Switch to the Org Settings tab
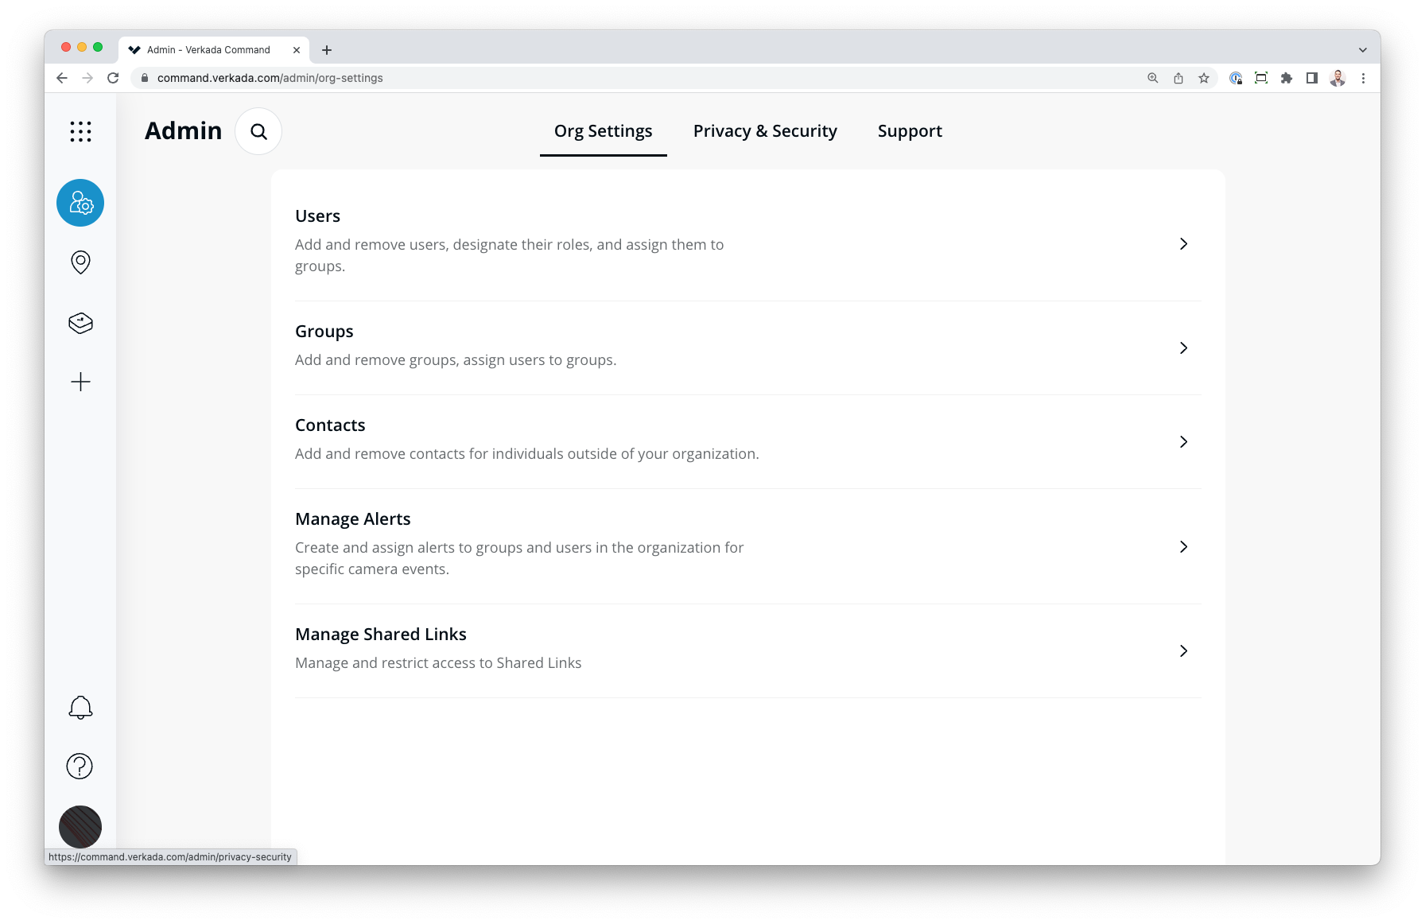This screenshot has width=1425, height=924. [x=604, y=131]
